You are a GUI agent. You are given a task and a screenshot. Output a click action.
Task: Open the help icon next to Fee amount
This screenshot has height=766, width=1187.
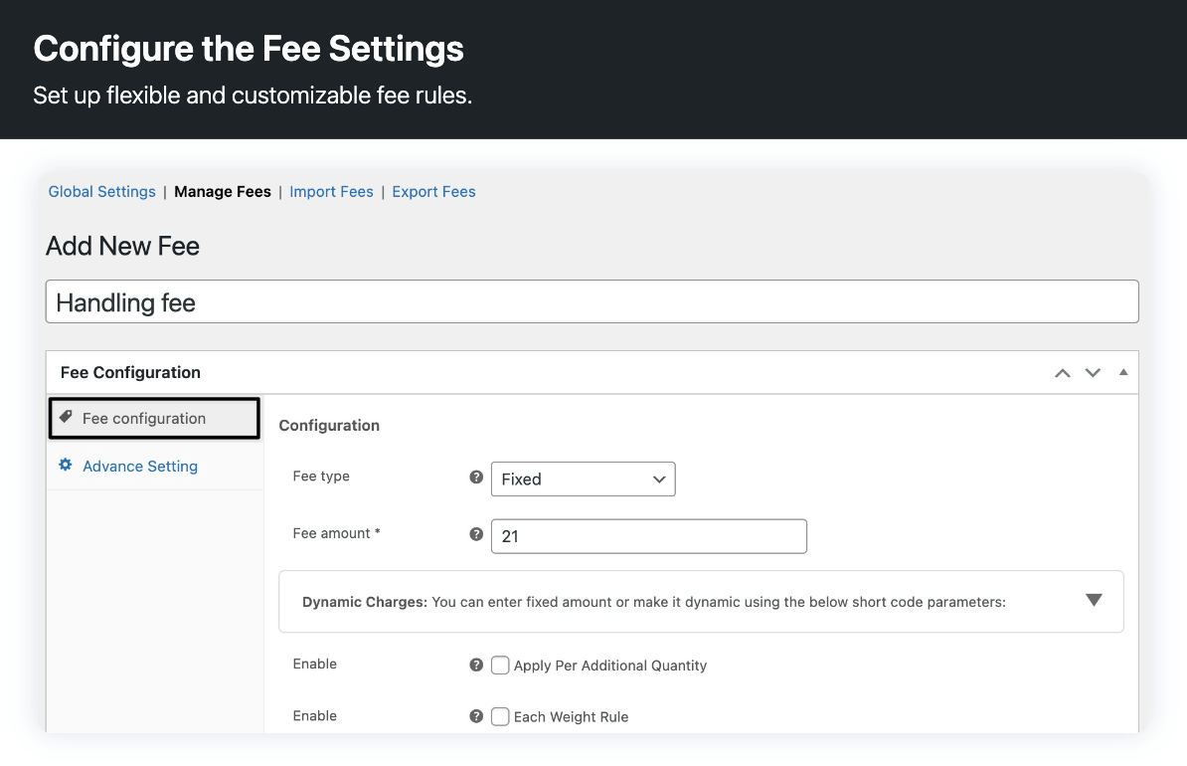(x=475, y=533)
